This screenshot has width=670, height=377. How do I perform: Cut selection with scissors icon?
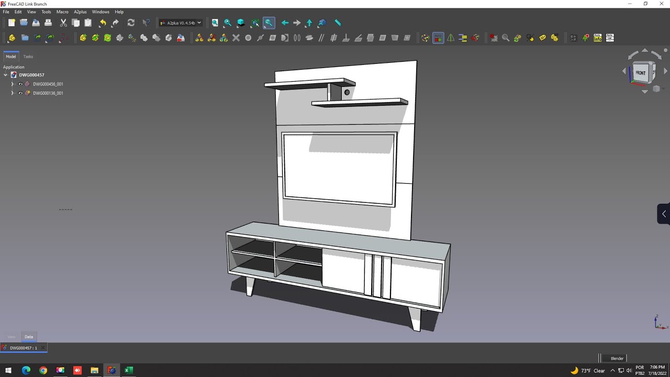63,23
